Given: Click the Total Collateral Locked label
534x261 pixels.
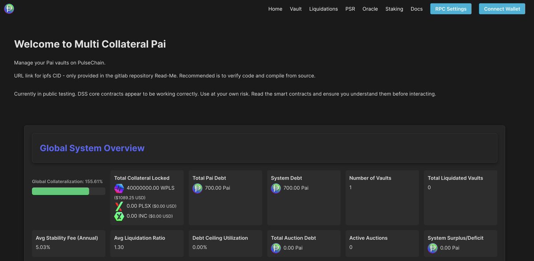Looking at the screenshot, I should pyautogui.click(x=142, y=178).
